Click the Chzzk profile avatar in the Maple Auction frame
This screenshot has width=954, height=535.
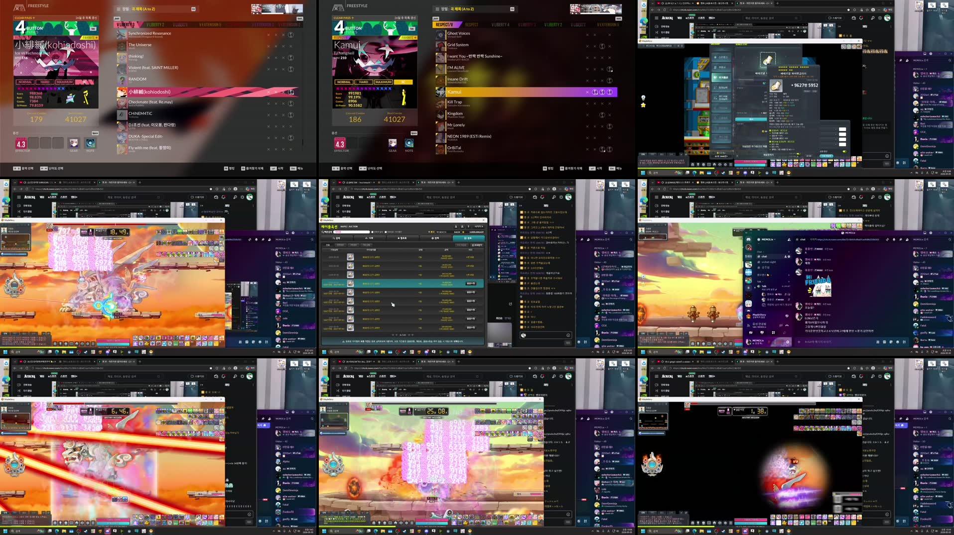pyautogui.click(x=568, y=197)
